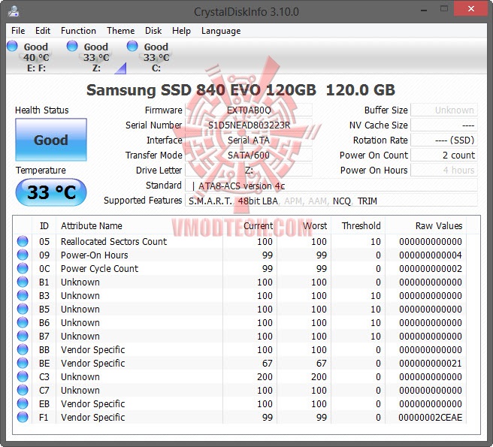This screenshot has width=493, height=447.
Task: Click the blue status orb for E: F: disk
Action: coord(12,46)
